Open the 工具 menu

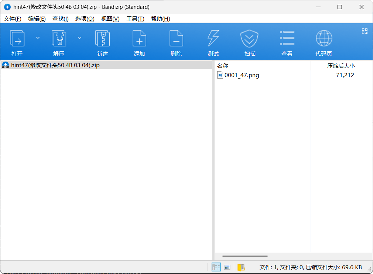[x=136, y=19]
